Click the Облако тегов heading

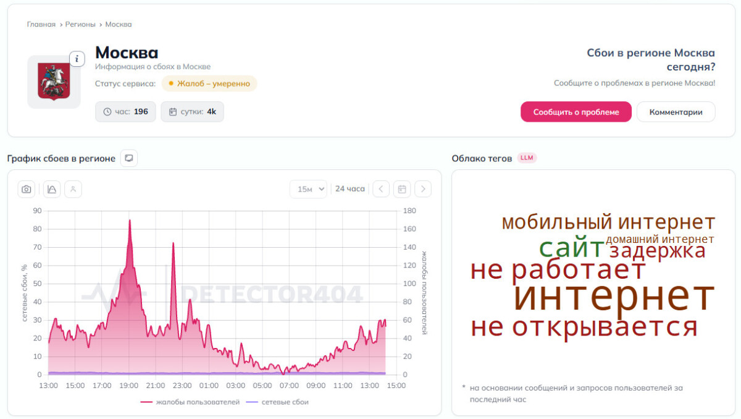point(482,158)
